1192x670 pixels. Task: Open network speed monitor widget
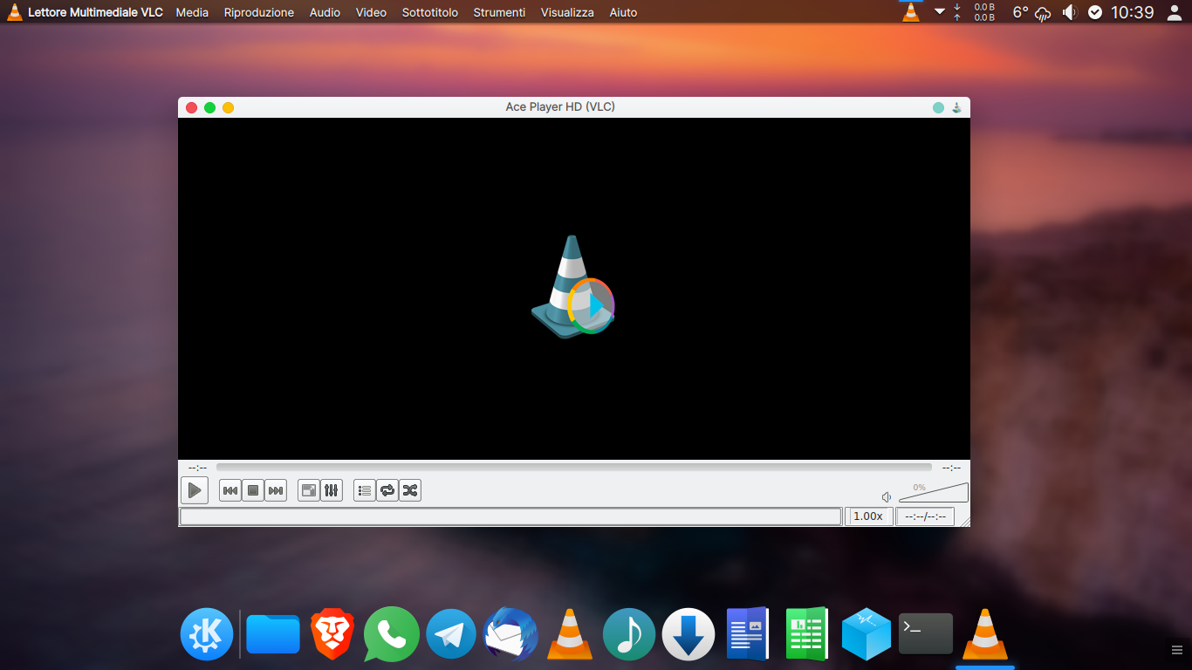pyautogui.click(x=975, y=12)
